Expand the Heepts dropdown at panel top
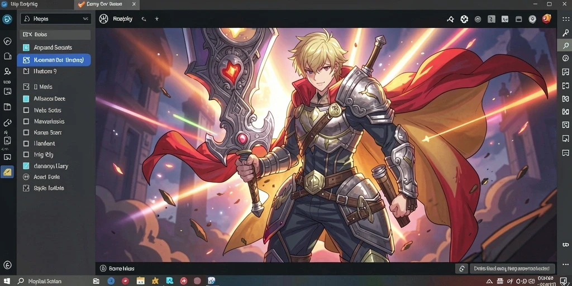Image resolution: width=572 pixels, height=286 pixels. coord(55,18)
